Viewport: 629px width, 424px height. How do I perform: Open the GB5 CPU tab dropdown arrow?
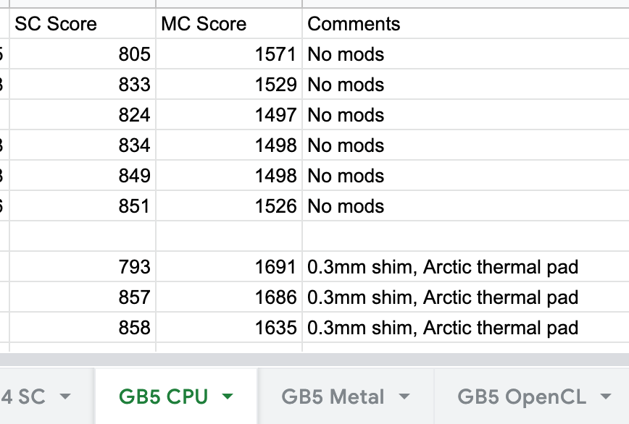[228, 397]
